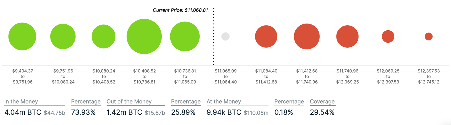
Task: Click the Current Price $11,068.81 label
Action: tap(180, 10)
